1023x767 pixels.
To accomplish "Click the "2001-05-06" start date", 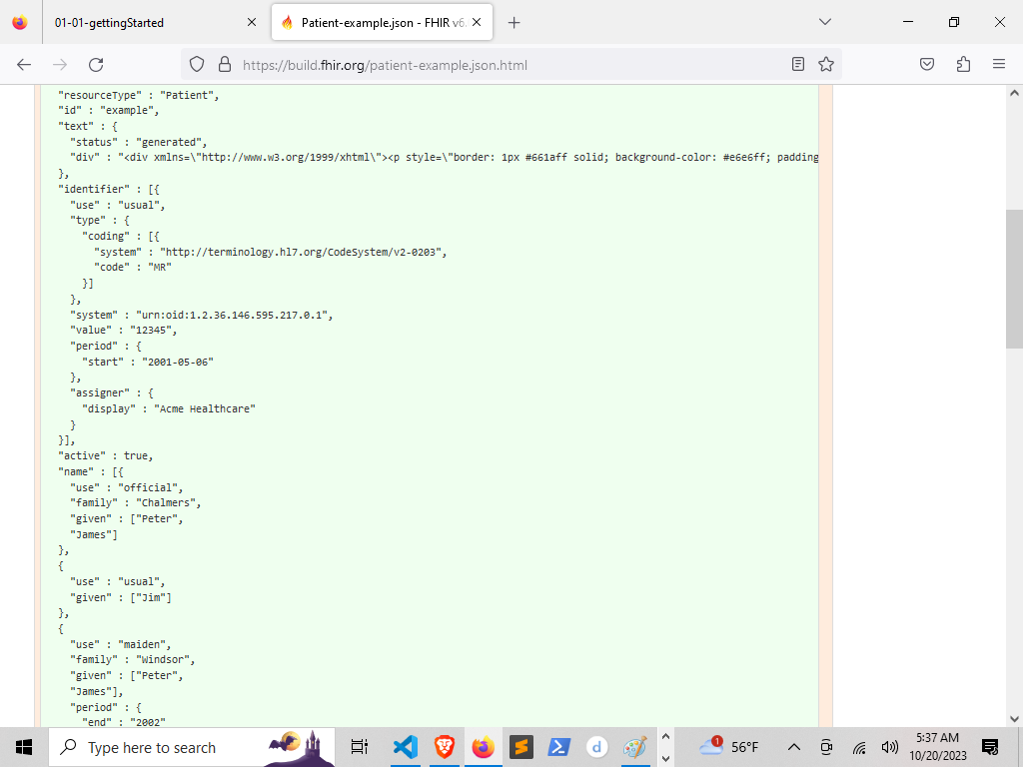I will (x=178, y=362).
